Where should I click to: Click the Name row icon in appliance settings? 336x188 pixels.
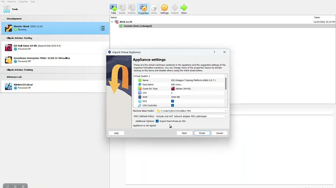[x=140, y=80]
